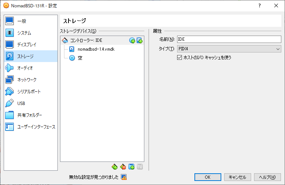This screenshot has width=285, height=185.
Task: Click the hard disk icon for nomadbsd-1.4.vmdk
Action: (x=72, y=49)
